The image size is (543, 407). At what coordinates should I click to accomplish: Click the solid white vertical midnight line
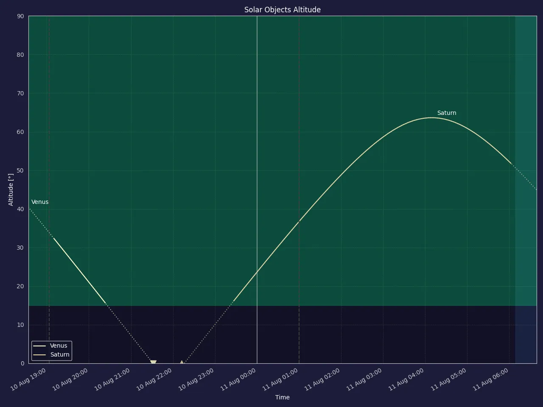257,190
